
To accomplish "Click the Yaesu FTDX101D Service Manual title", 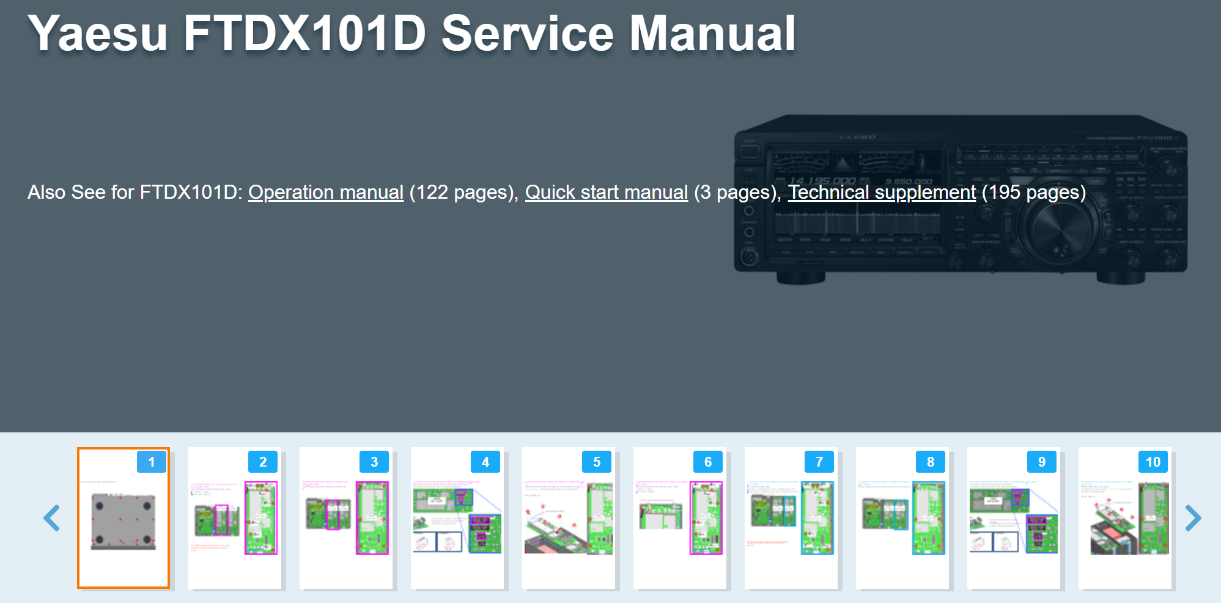I will tap(411, 34).
